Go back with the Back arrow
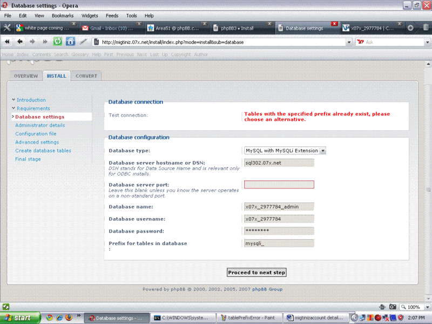432x324 pixels. click(20, 42)
